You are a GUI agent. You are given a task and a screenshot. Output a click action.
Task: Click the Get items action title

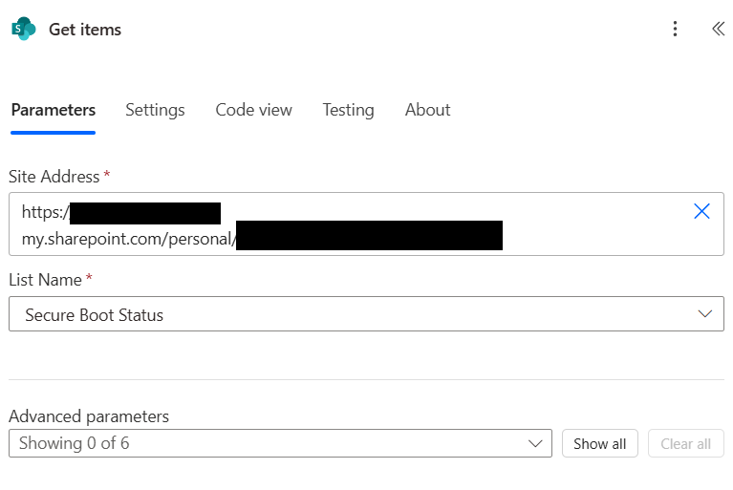[x=85, y=30]
